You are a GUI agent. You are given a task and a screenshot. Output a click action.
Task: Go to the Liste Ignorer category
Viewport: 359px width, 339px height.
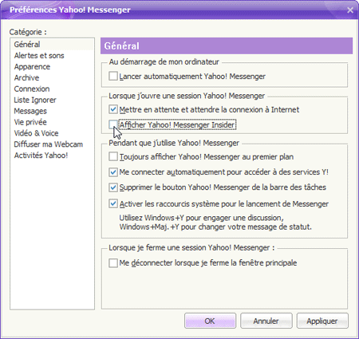click(x=52, y=100)
